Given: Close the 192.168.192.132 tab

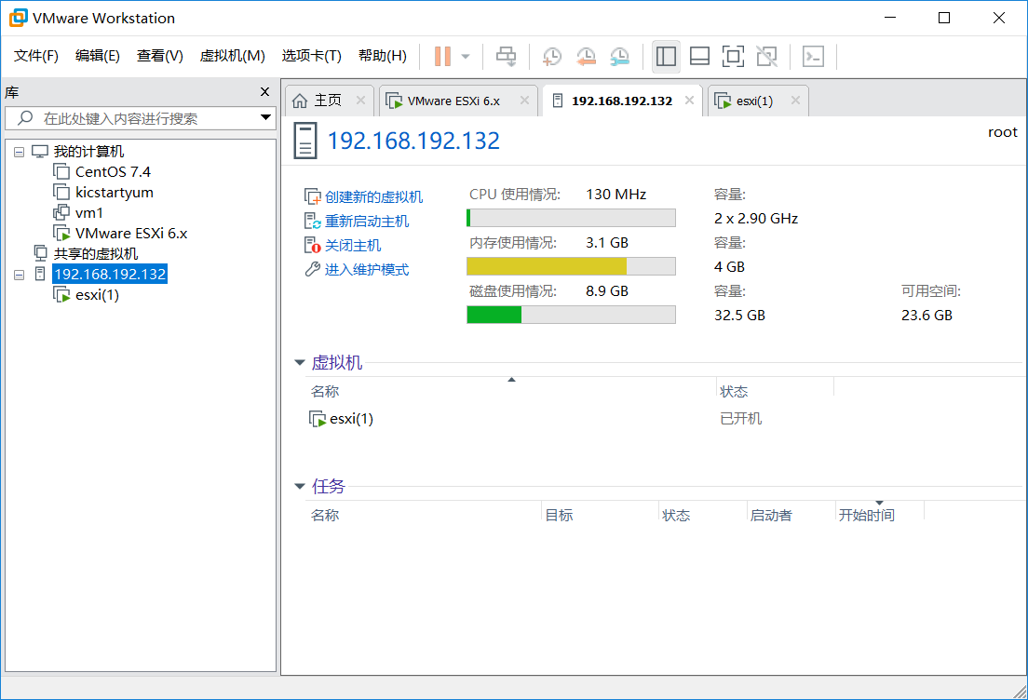Looking at the screenshot, I should tap(689, 101).
